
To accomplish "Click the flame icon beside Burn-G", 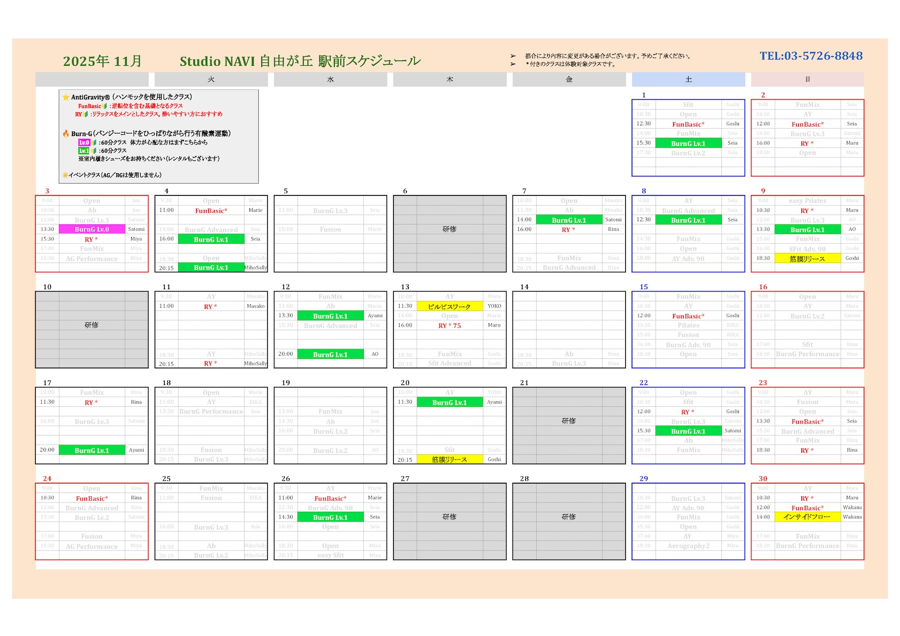I will 66,133.
